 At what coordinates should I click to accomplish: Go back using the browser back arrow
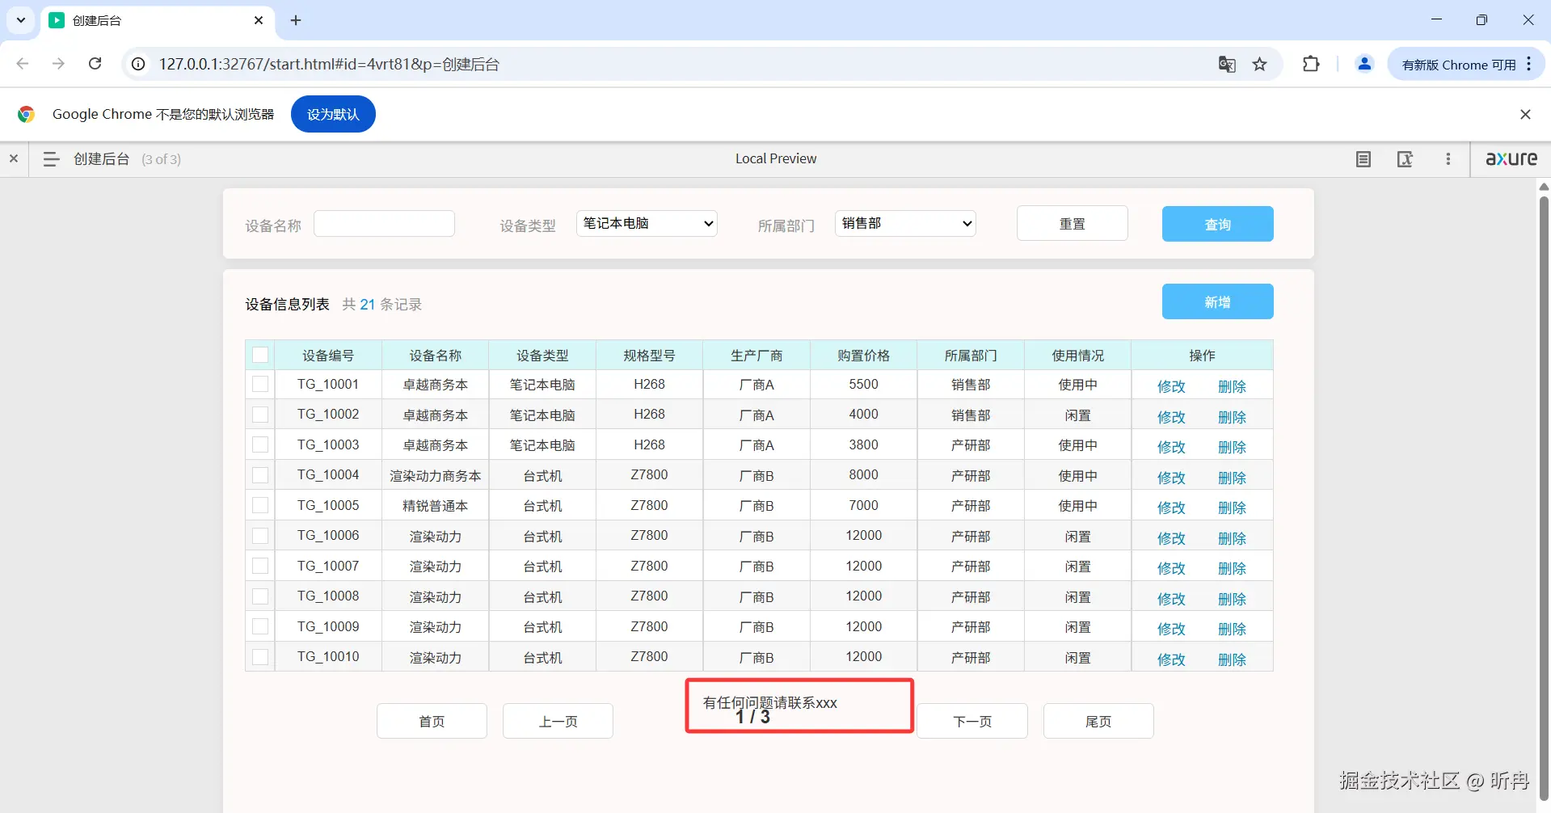pyautogui.click(x=23, y=64)
